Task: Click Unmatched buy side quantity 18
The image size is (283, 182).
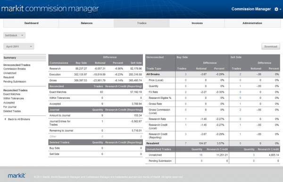Action: coord(201,155)
